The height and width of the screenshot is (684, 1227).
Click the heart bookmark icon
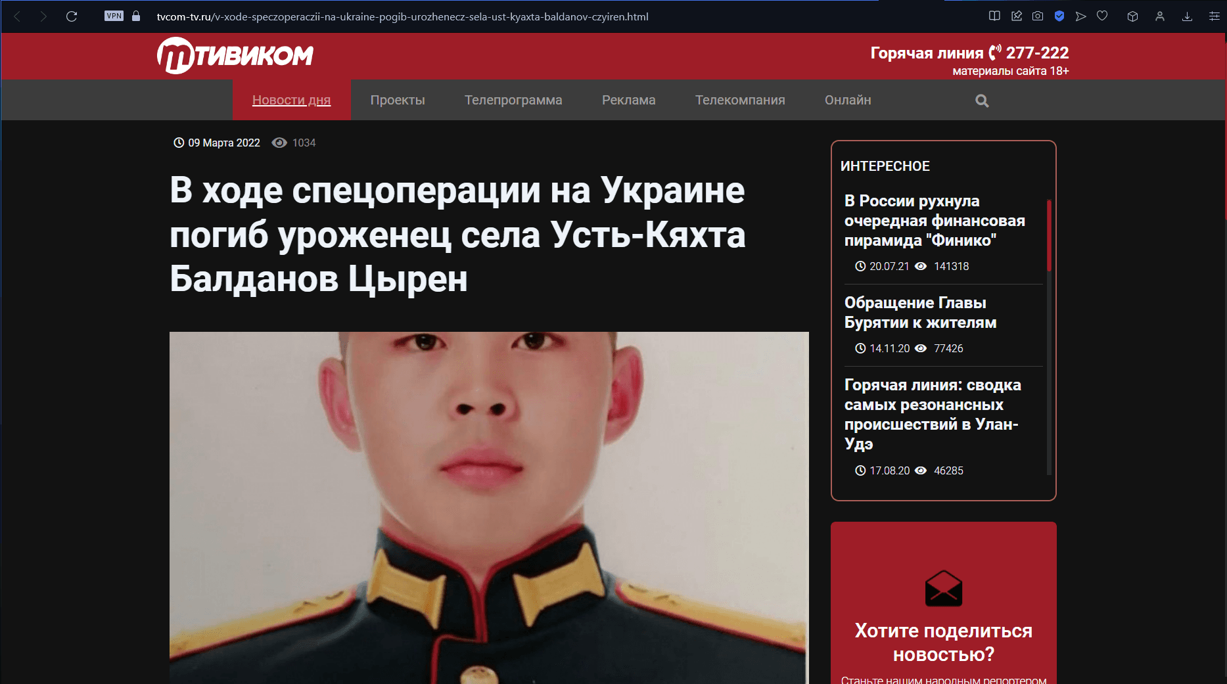click(x=1102, y=16)
